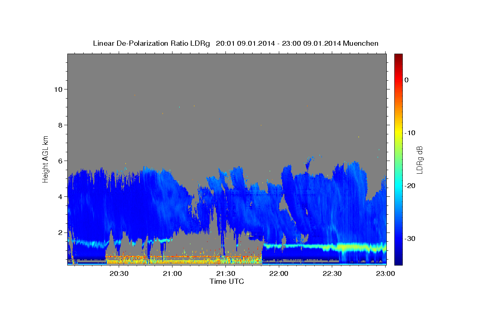This screenshot has height=318, width=478.
Task: Click the 'Height AGL km' axis label
Action: click(x=46, y=159)
